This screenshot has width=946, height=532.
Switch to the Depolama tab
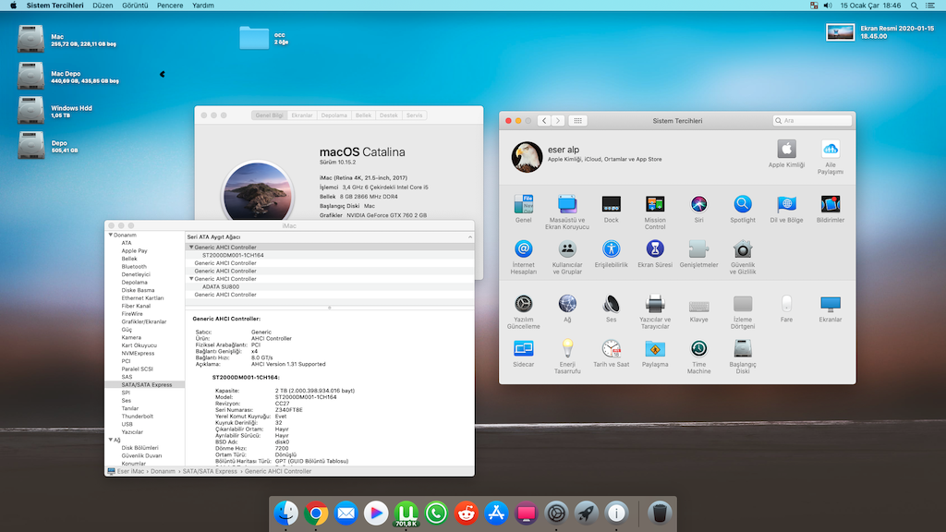click(x=334, y=115)
